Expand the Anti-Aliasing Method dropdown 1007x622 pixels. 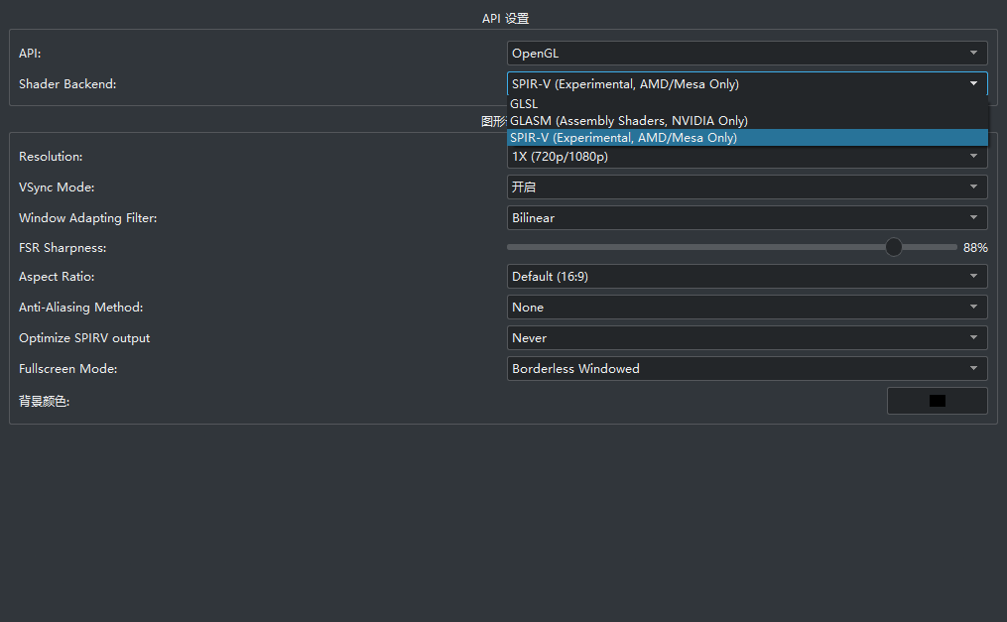pos(746,308)
